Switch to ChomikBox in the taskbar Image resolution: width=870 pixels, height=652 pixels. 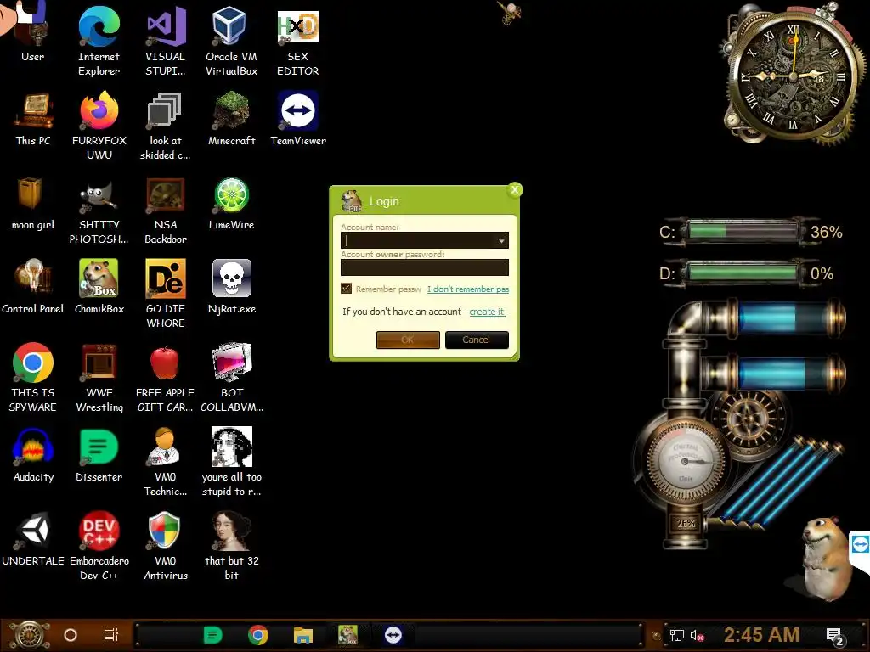[347, 635]
